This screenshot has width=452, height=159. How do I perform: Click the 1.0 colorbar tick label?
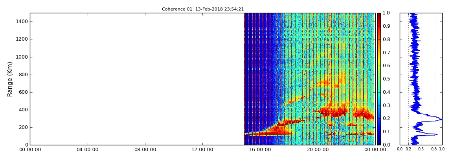(x=386, y=13)
